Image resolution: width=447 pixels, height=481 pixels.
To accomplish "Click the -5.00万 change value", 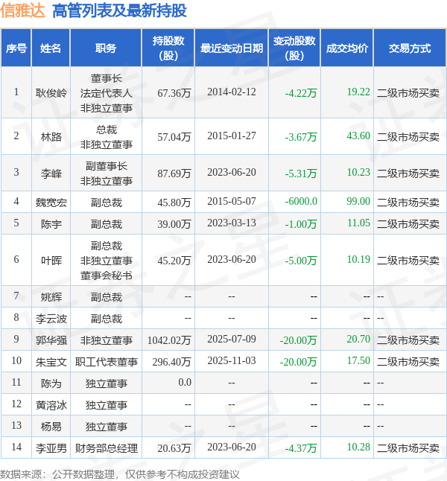I will (301, 261).
